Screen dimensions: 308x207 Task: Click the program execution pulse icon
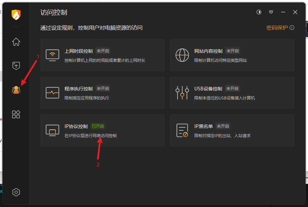[x=52, y=93]
